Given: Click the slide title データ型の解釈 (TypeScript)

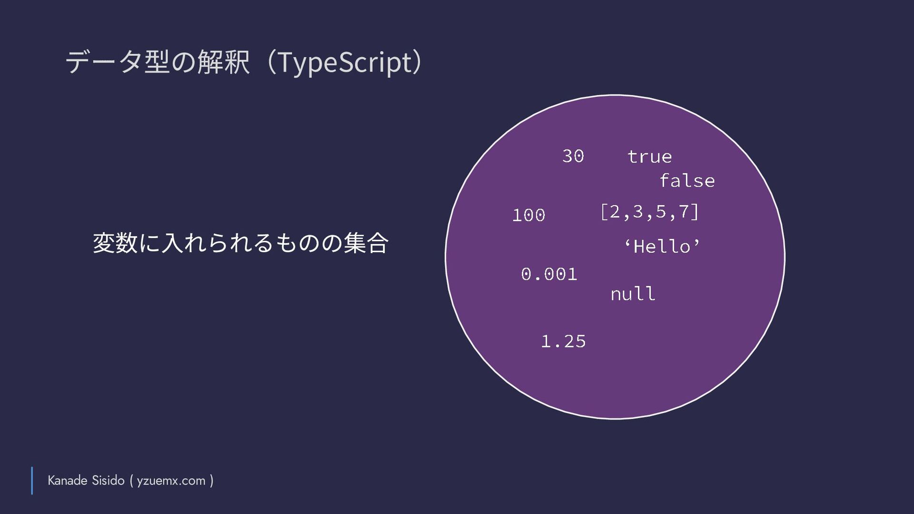Looking at the screenshot, I should pos(244,62).
